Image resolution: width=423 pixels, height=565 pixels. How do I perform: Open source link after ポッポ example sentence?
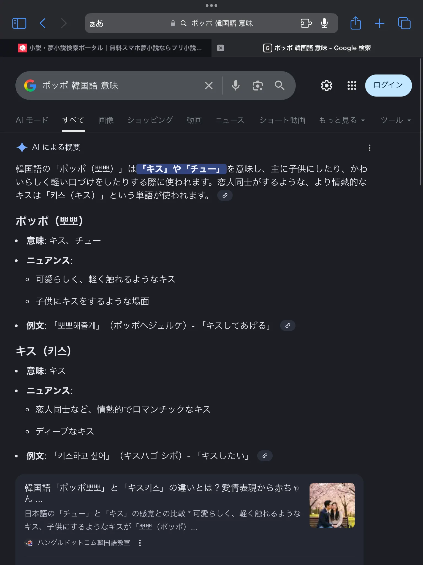(288, 326)
